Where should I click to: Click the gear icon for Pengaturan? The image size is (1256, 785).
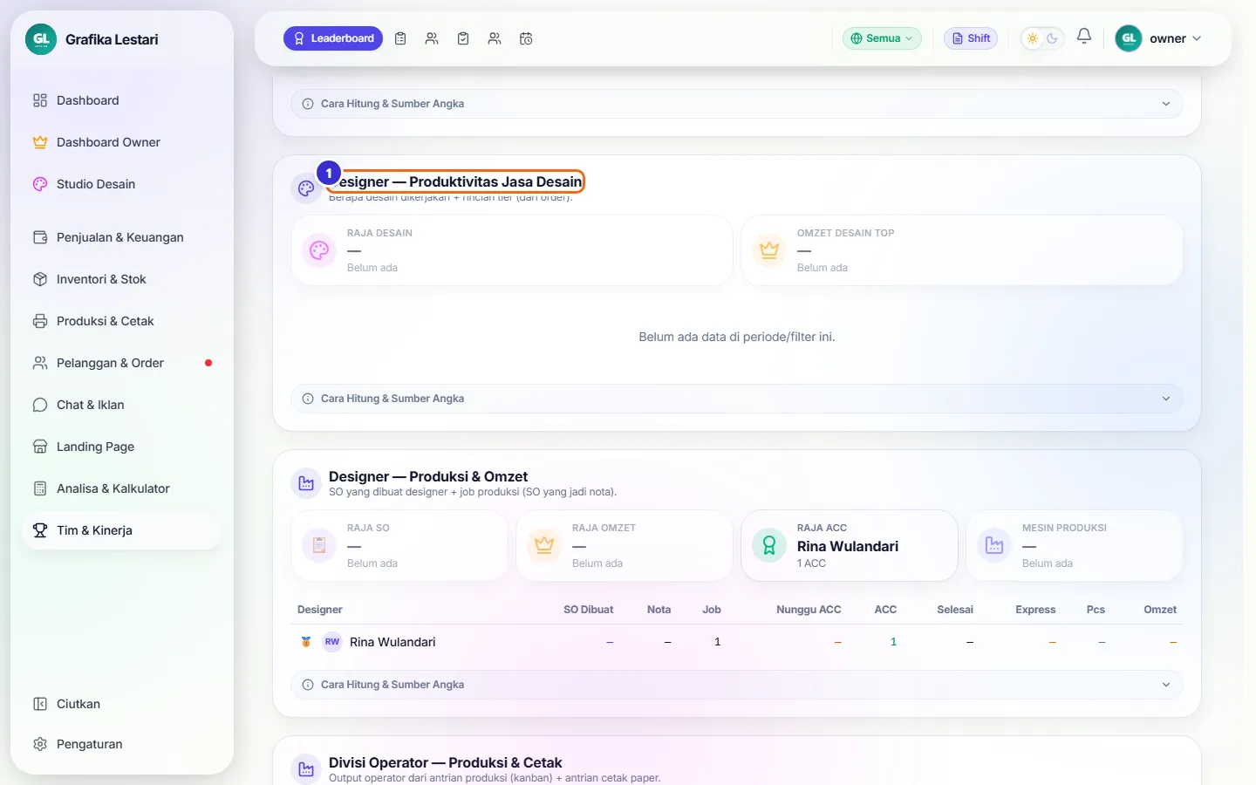(40, 744)
